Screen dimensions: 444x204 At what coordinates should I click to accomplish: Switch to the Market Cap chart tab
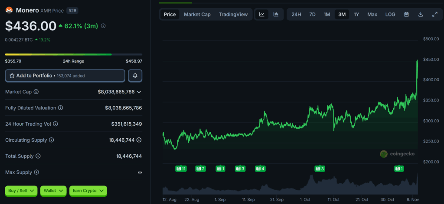pos(197,14)
